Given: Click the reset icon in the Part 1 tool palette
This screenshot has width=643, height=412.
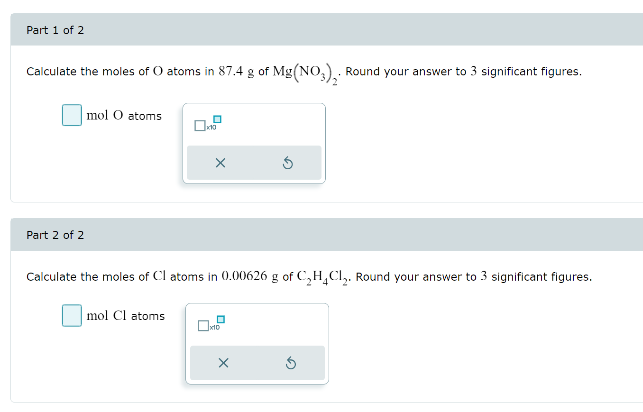Looking at the screenshot, I should pos(288,163).
